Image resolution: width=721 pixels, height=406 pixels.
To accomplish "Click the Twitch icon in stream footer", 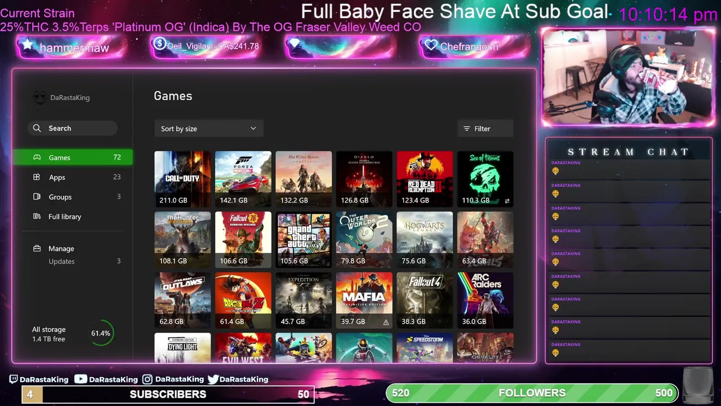I will pos(14,379).
